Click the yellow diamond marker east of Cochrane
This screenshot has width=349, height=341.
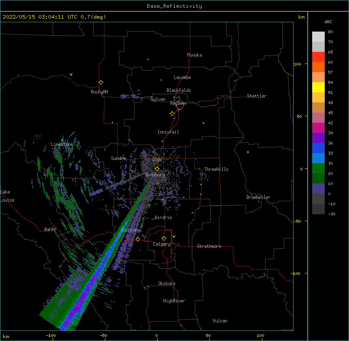(x=138, y=239)
